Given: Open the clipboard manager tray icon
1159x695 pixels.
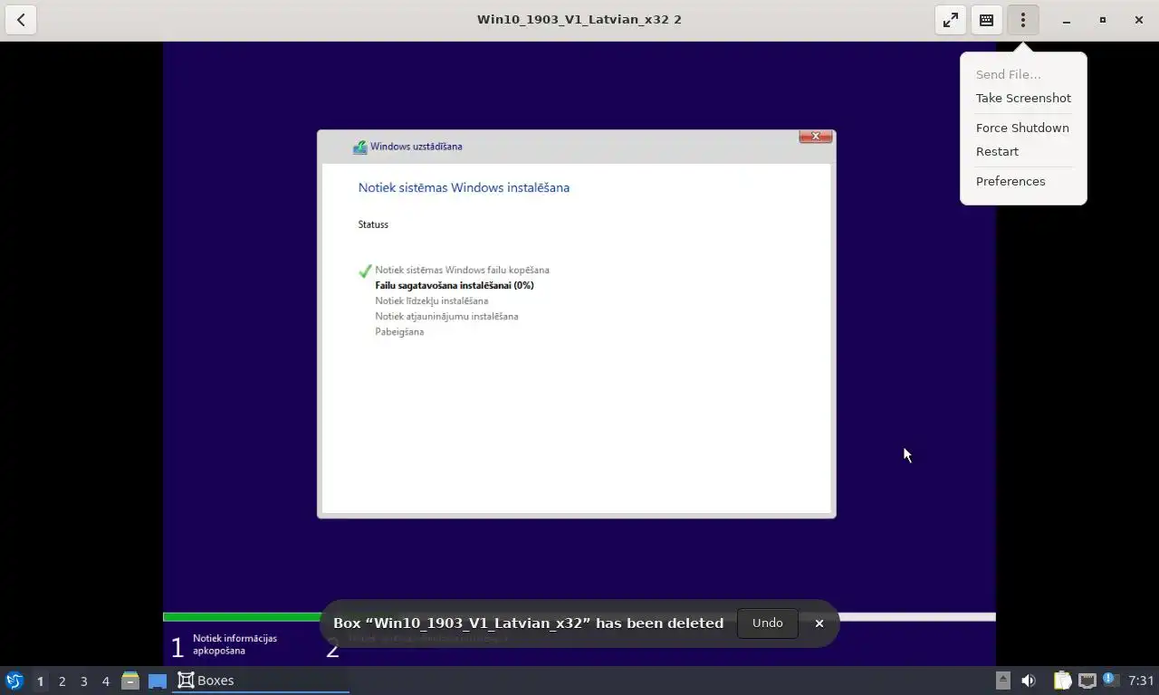Looking at the screenshot, I should click(x=1062, y=681).
